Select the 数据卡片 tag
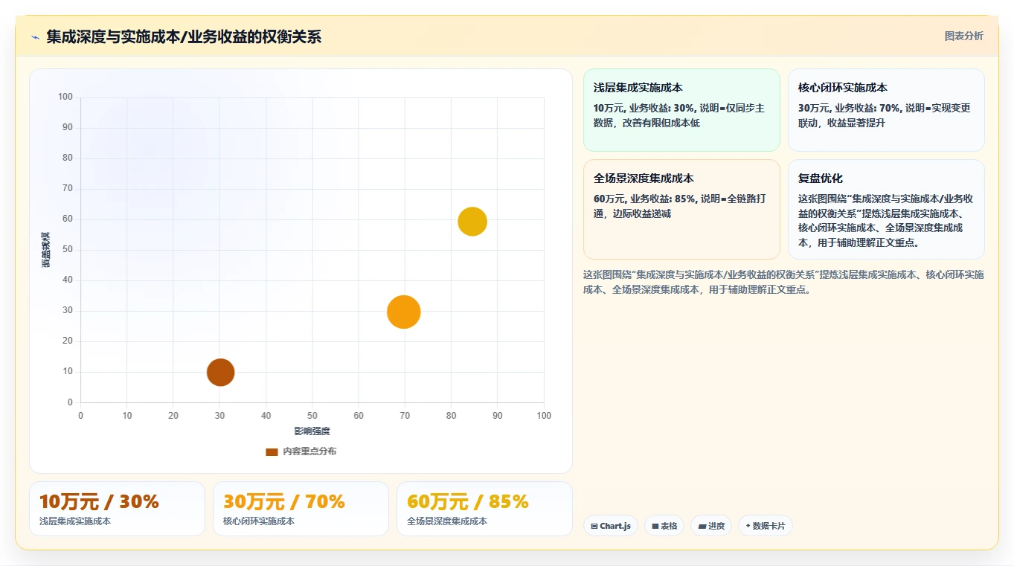The image size is (1014, 566). point(766,526)
